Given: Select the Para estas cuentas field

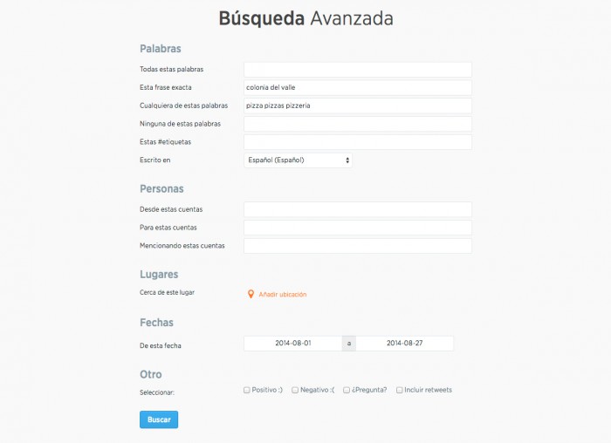Looking at the screenshot, I should tap(357, 228).
